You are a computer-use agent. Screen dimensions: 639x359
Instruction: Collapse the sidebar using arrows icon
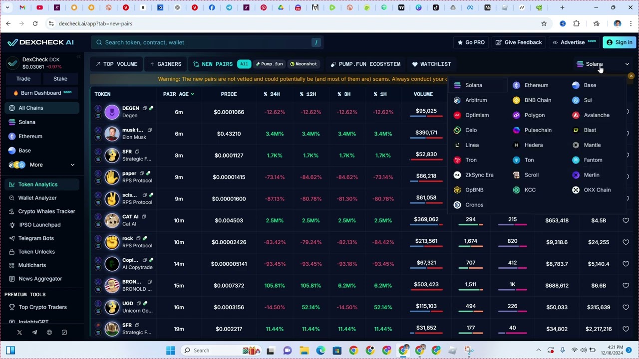(x=78, y=57)
